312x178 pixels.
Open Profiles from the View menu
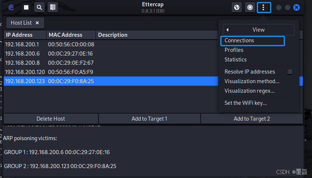234,50
